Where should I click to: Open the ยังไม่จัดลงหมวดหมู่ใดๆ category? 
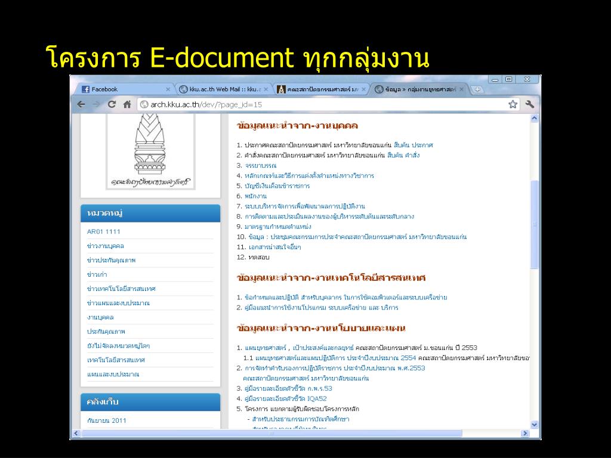(118, 346)
